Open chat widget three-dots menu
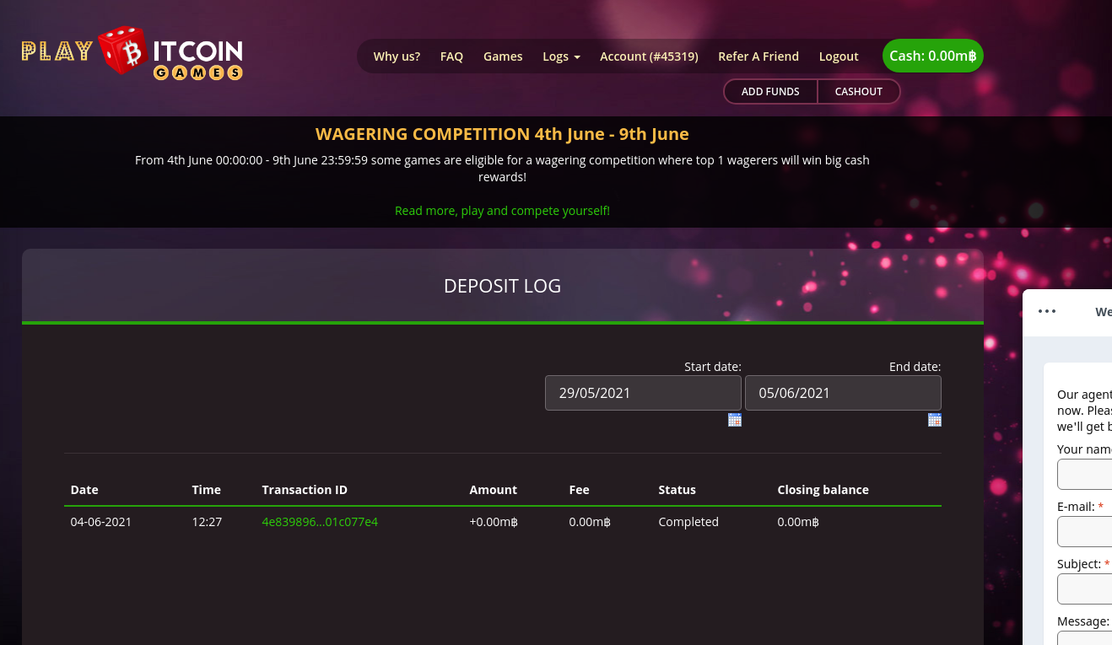Screen dimensions: 1112x645 point(1047,311)
